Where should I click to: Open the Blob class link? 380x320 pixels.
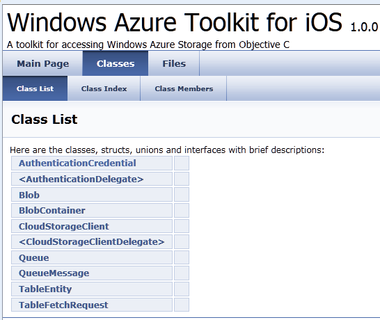click(29, 195)
